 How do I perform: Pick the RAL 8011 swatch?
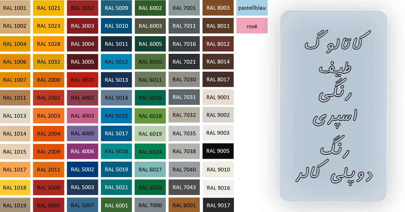(218, 26)
